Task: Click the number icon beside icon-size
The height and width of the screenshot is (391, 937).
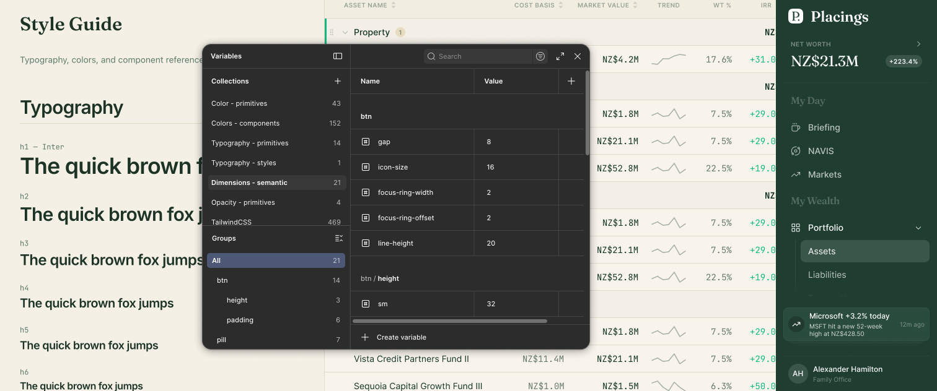Action: click(366, 167)
